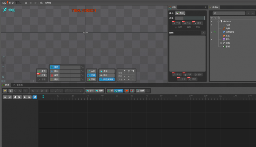Select the 权重 weights tool

42,75
